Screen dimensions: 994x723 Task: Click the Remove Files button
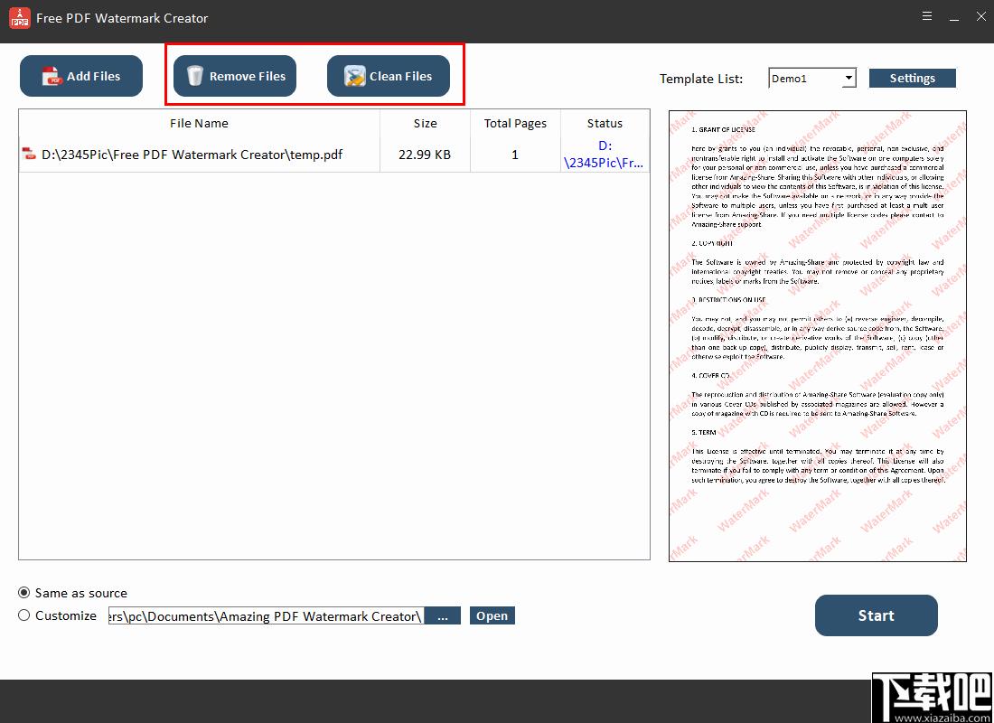tap(235, 76)
